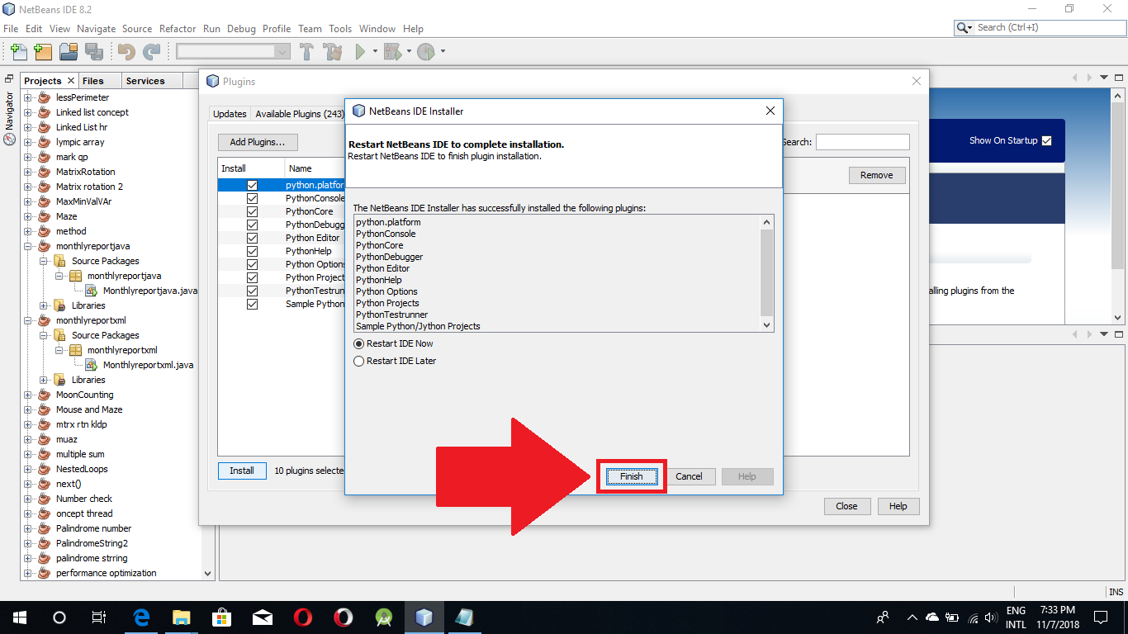Viewport: 1128px width, 634px height.
Task: Click the Run Project play icon
Action: coord(360,52)
